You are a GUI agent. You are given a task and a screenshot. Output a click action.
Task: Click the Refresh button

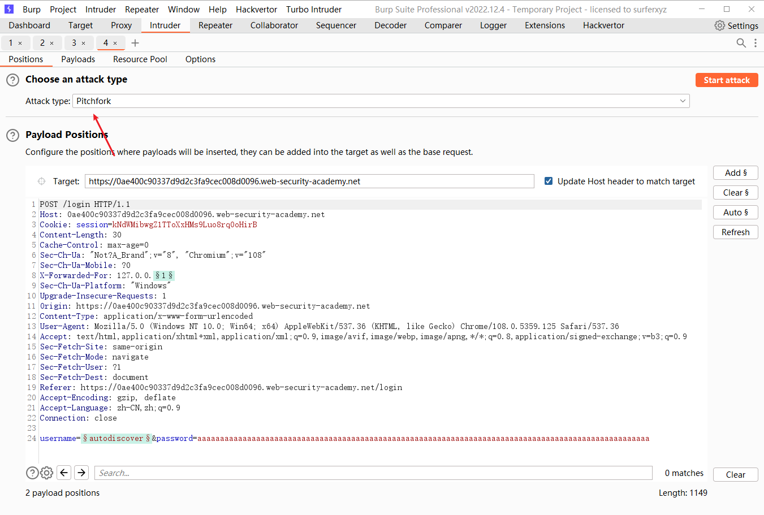(x=736, y=232)
